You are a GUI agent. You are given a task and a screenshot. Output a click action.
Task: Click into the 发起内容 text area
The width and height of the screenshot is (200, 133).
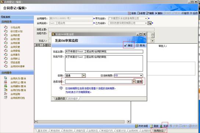104,63
